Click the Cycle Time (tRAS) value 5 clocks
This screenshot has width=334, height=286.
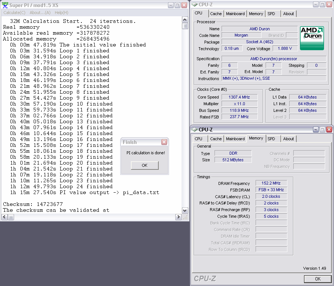[x=271, y=216]
